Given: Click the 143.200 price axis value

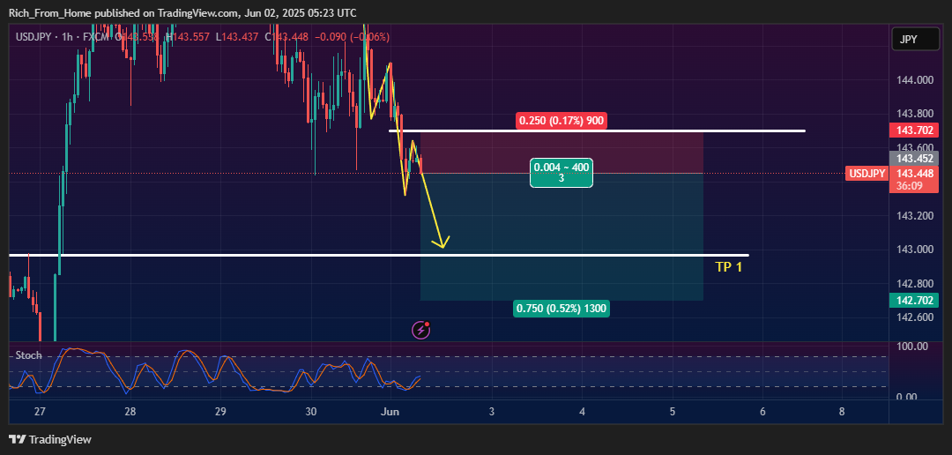Looking at the screenshot, I should [914, 216].
